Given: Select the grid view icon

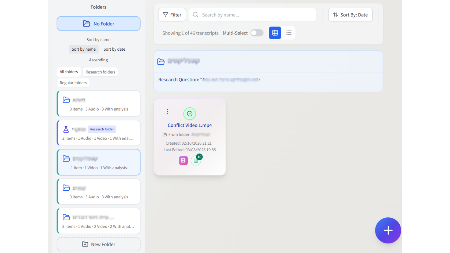Looking at the screenshot, I should click(x=275, y=33).
